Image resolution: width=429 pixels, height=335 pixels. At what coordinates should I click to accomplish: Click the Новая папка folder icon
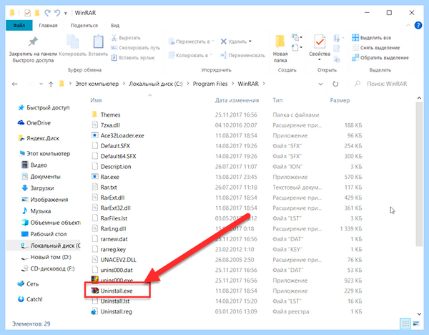point(280,42)
